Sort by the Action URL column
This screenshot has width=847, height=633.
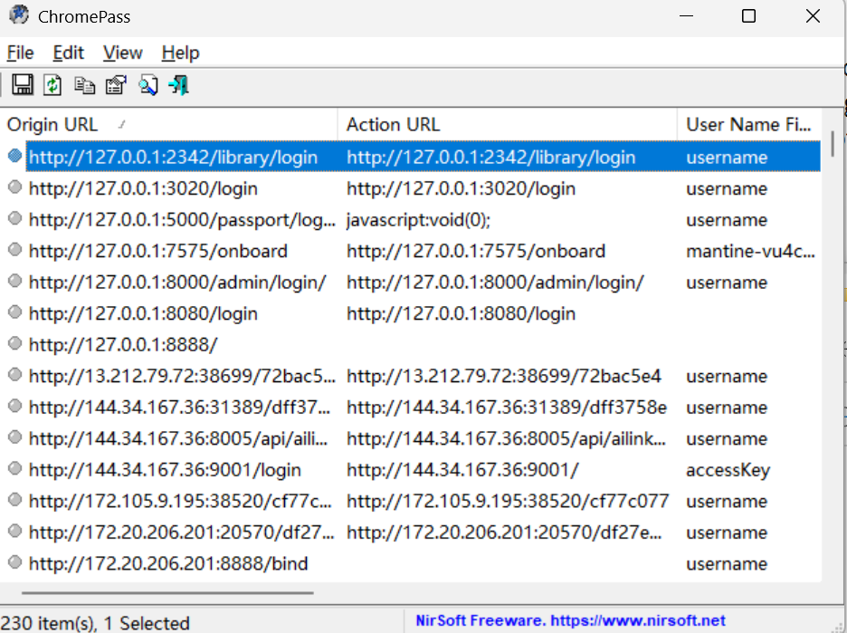[x=394, y=124]
